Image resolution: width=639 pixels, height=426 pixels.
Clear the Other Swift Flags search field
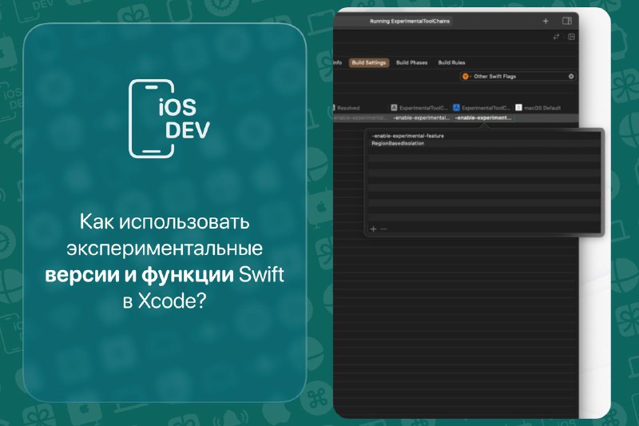pyautogui.click(x=571, y=76)
